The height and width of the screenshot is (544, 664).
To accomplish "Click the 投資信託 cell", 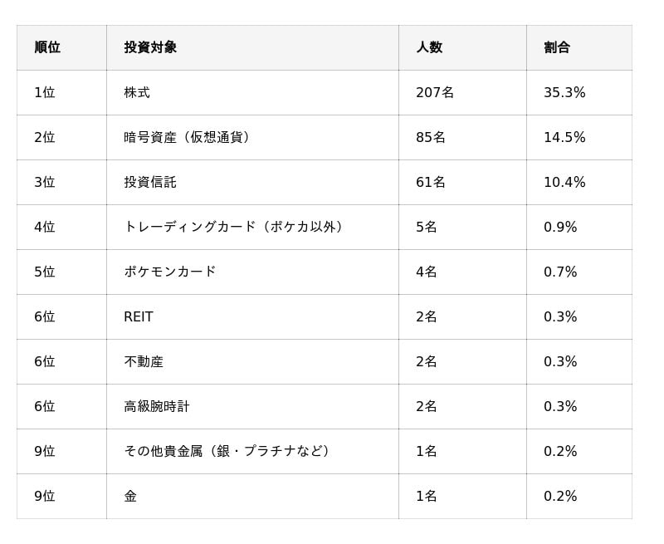I will coord(150,182).
